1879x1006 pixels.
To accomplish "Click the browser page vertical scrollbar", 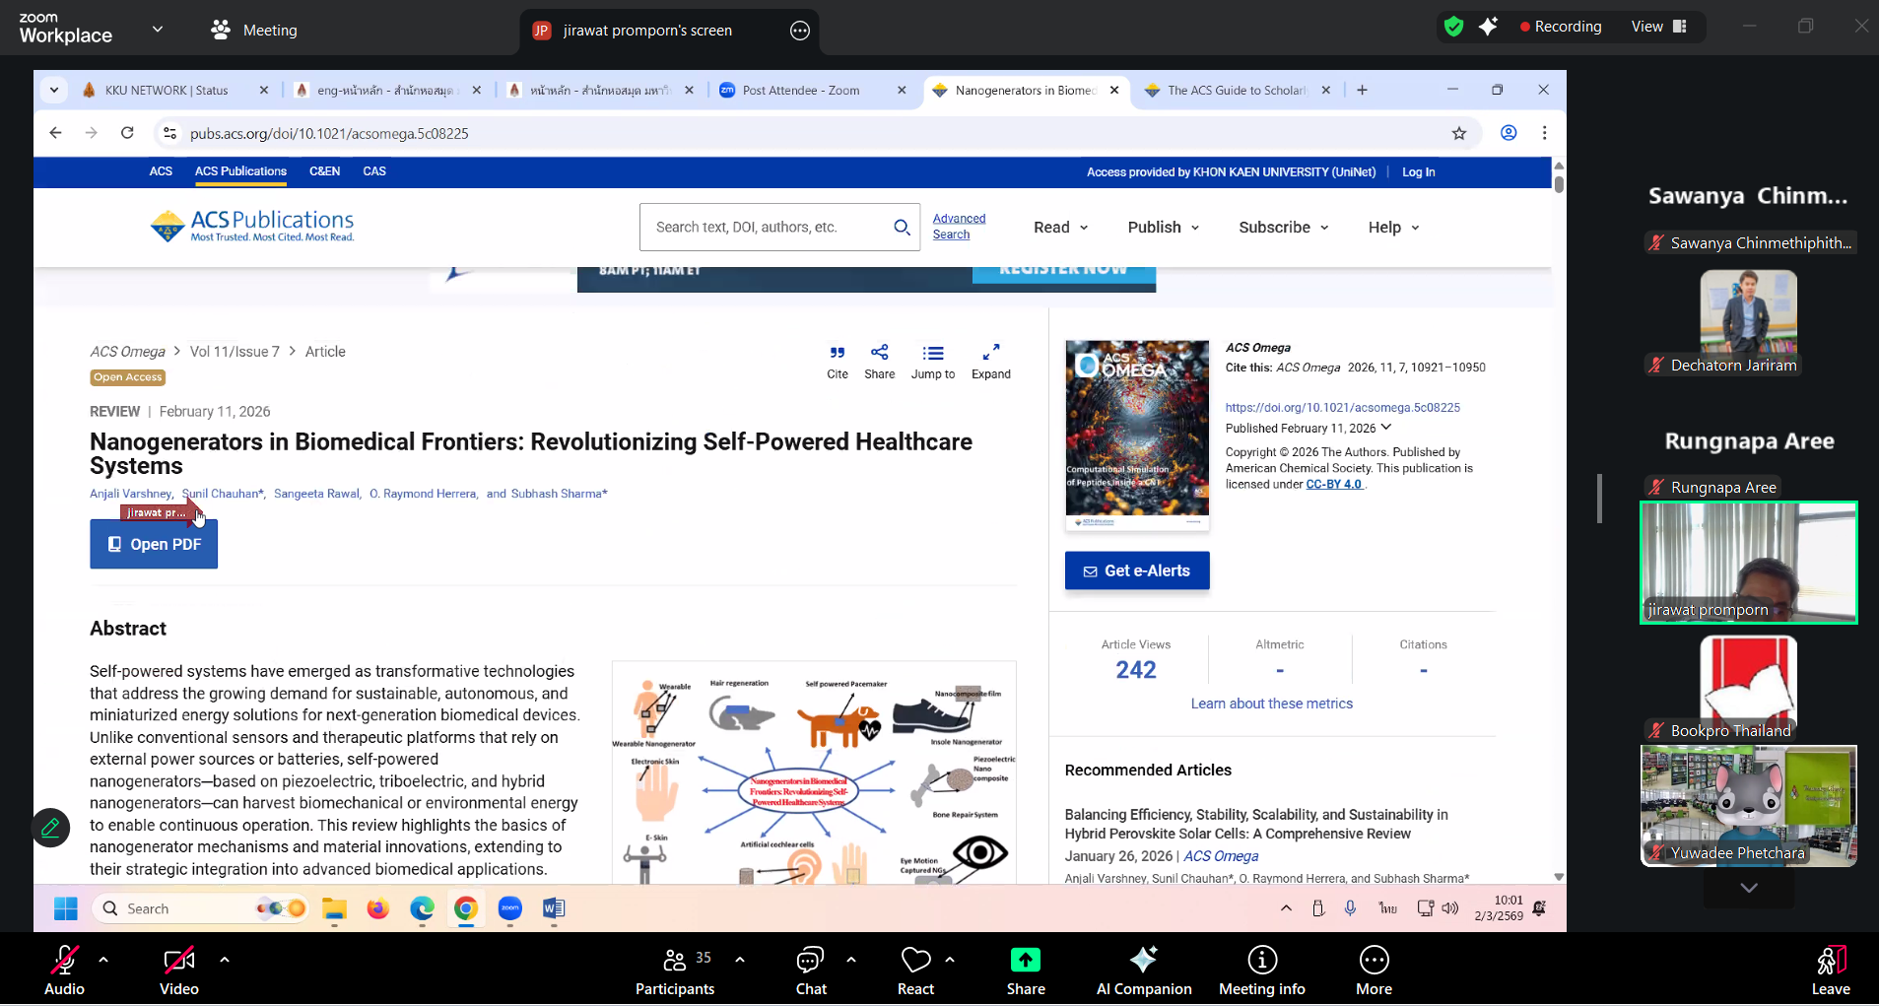I will pos(1558,184).
